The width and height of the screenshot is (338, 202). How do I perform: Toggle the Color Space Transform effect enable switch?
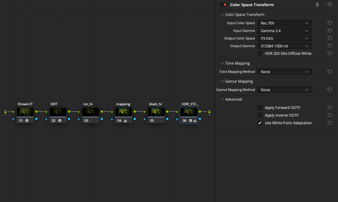[223, 5]
